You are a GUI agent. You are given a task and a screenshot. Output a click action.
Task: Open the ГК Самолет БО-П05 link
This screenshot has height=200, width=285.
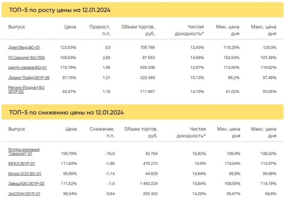click(26, 58)
